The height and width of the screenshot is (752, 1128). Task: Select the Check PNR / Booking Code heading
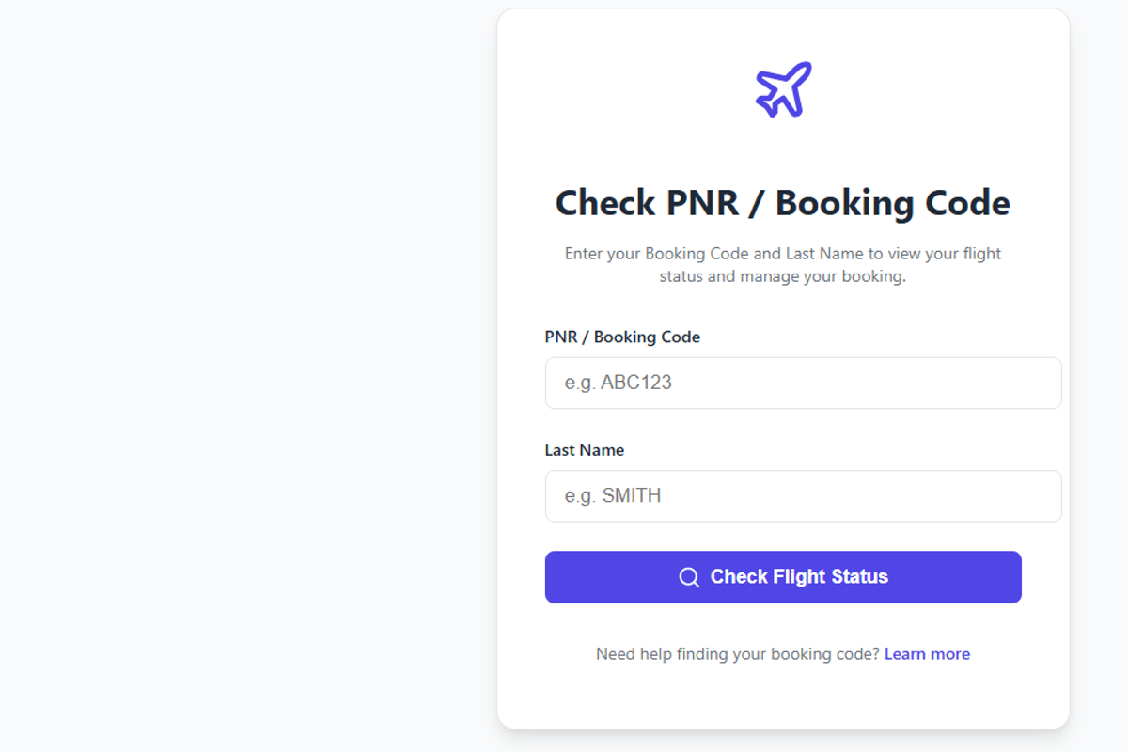pos(783,202)
